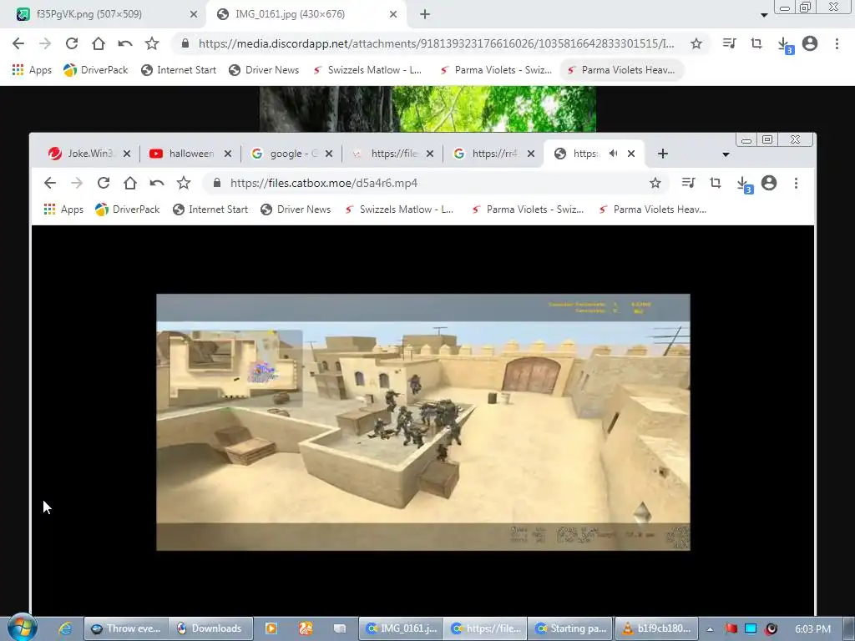The width and height of the screenshot is (855, 641).
Task: Switch to Joke.Win3 tab in front window
Action: coord(90,154)
